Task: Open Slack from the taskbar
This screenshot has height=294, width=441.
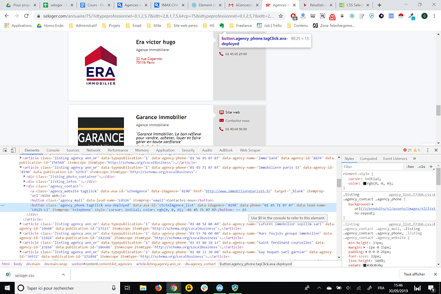Action: (204, 288)
